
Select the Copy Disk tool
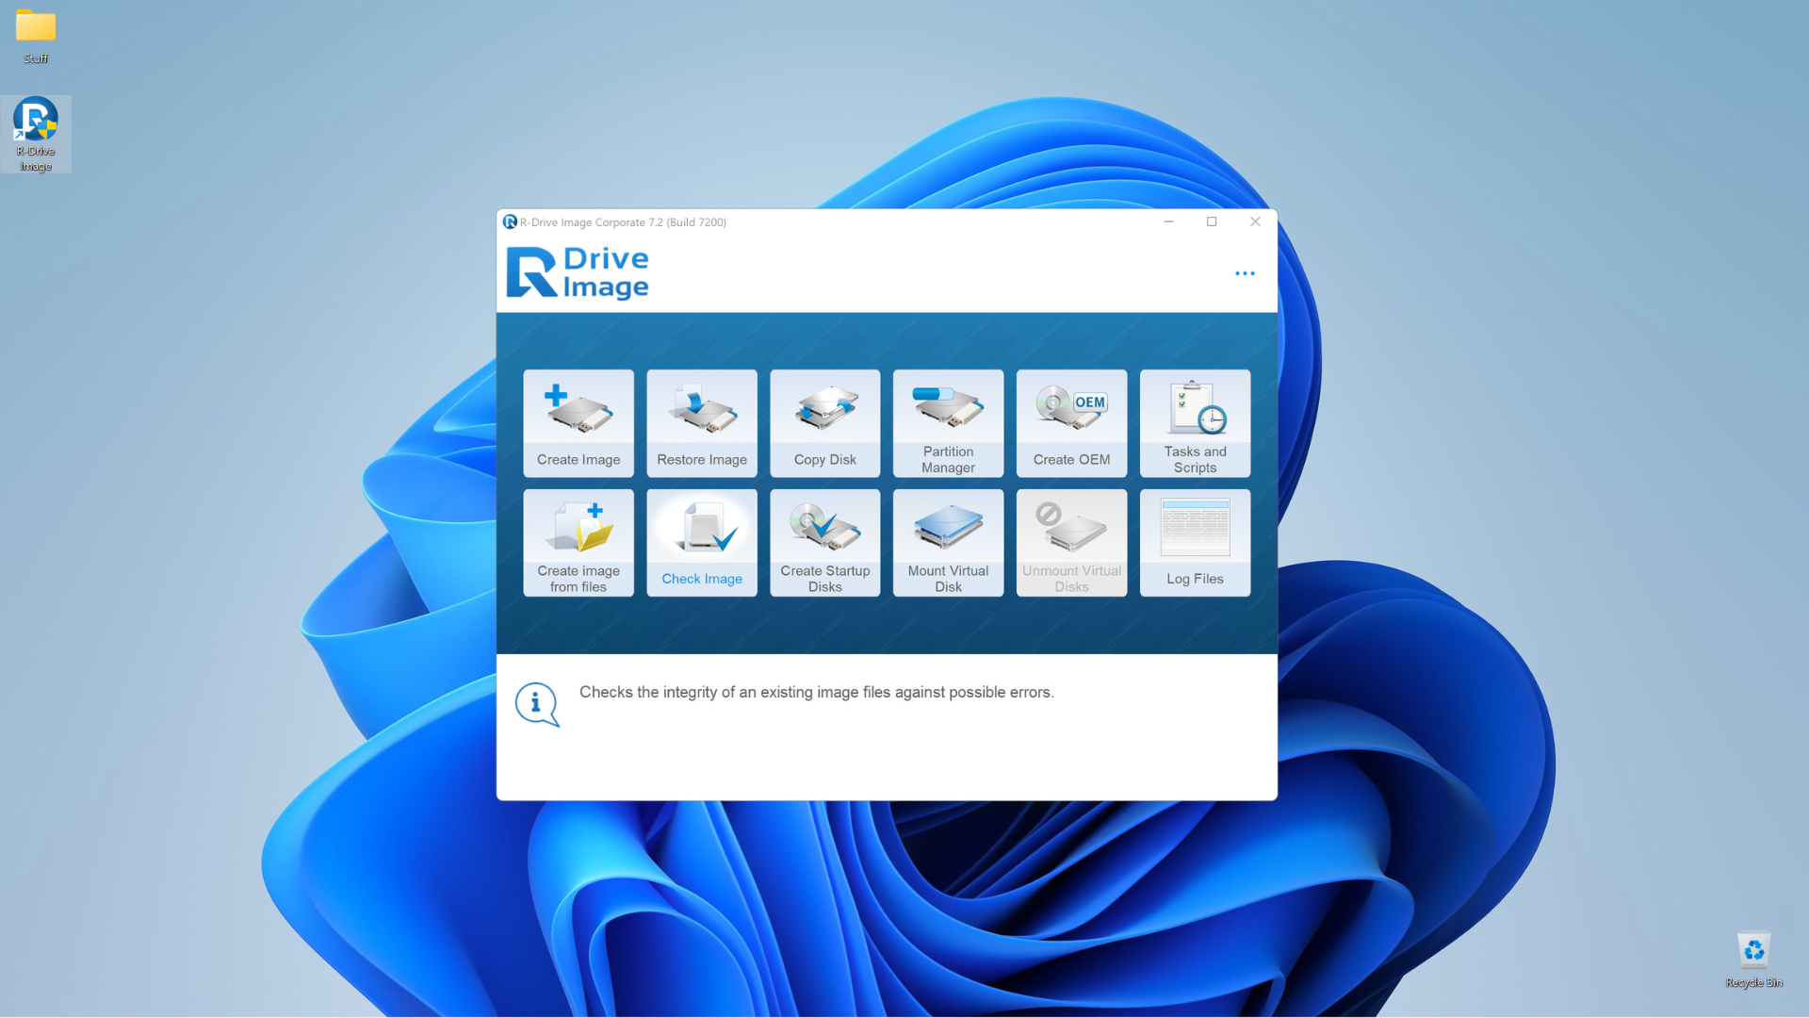(824, 423)
